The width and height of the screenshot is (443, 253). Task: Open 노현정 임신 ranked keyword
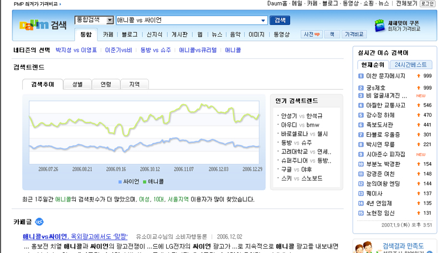[x=380, y=213]
